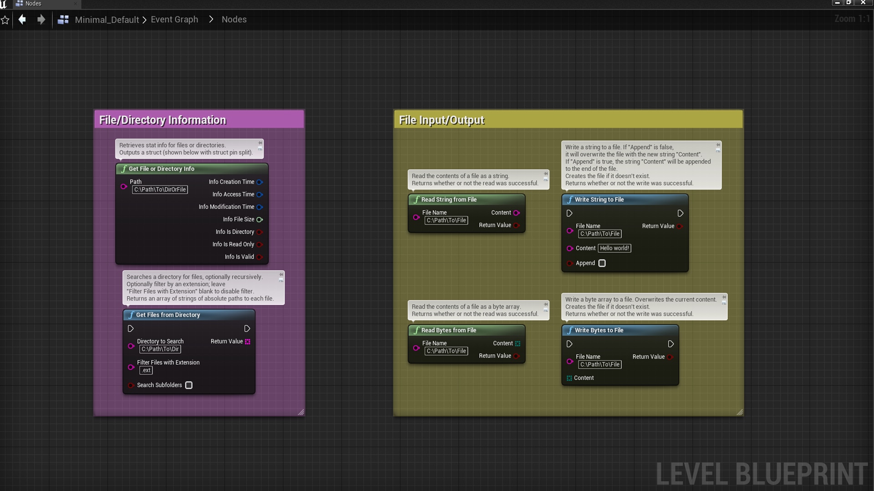Select the Nodes breadcrumb item

tap(234, 19)
